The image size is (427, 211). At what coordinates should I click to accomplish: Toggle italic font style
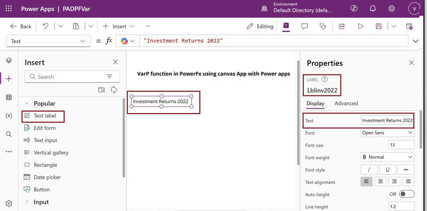pyautogui.click(x=369, y=169)
